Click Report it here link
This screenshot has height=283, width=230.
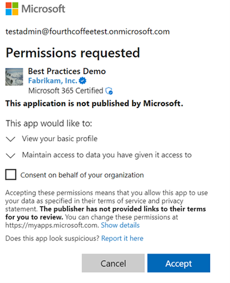click(122, 239)
